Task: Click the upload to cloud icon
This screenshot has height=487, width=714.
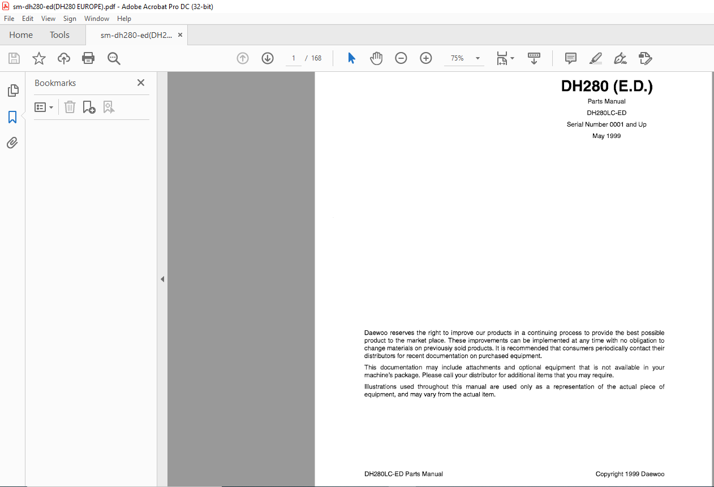Action: click(64, 58)
